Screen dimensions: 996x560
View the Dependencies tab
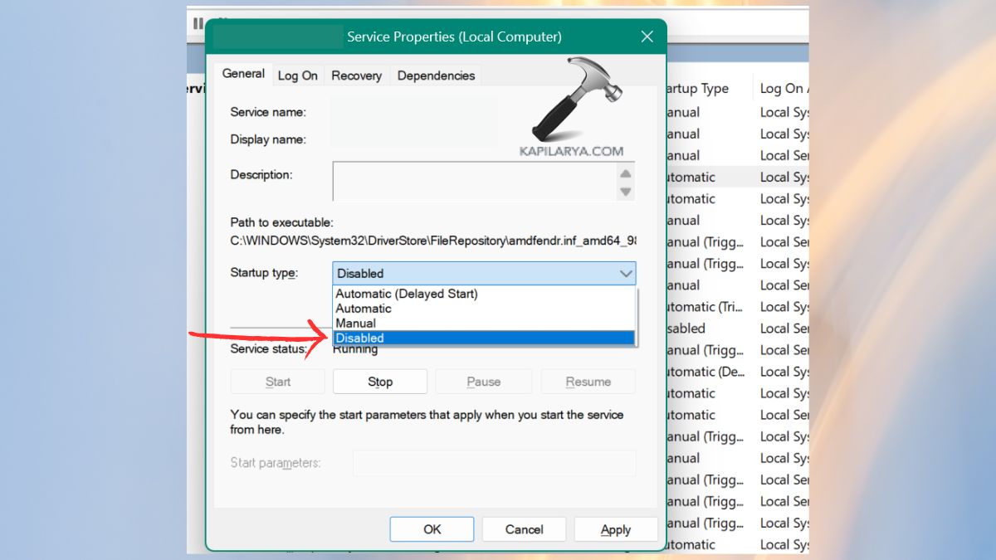coord(435,75)
